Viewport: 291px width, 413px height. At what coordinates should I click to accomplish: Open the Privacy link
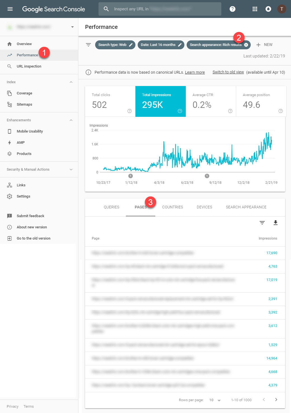tap(13, 407)
